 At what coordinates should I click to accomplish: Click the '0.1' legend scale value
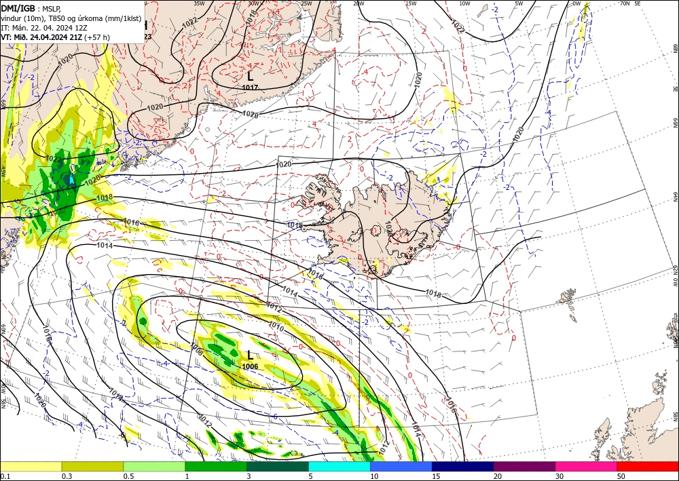click(x=4, y=476)
